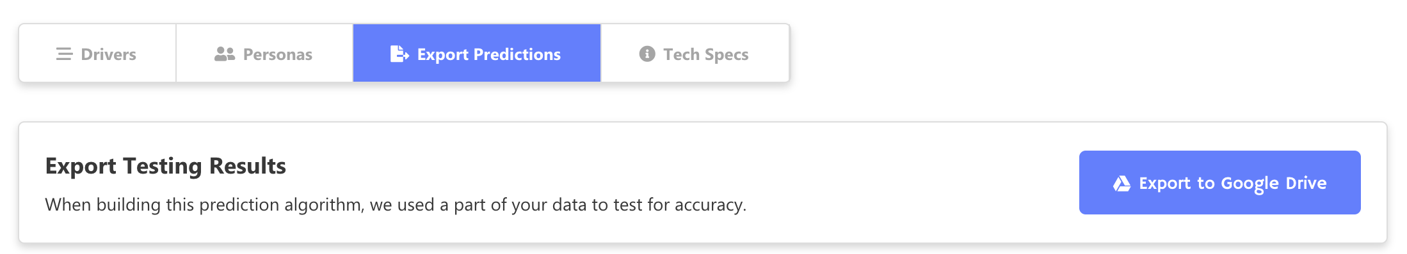The width and height of the screenshot is (1407, 254).
Task: Click the "Personas" text label
Action: click(278, 54)
